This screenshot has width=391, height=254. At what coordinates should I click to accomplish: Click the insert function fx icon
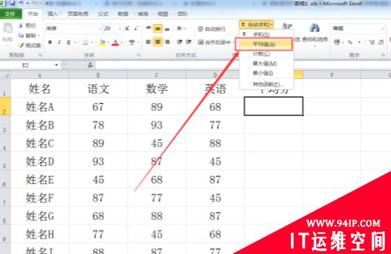click(x=90, y=65)
